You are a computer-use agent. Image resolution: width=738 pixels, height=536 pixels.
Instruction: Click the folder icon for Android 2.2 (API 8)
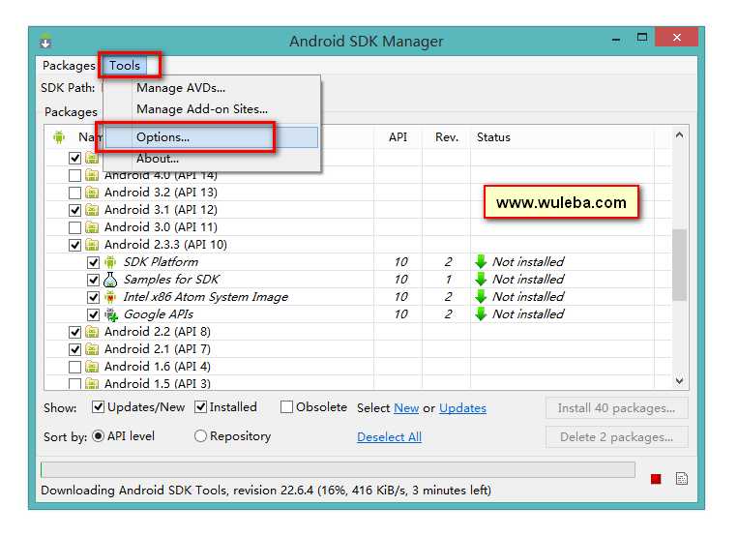click(x=92, y=332)
